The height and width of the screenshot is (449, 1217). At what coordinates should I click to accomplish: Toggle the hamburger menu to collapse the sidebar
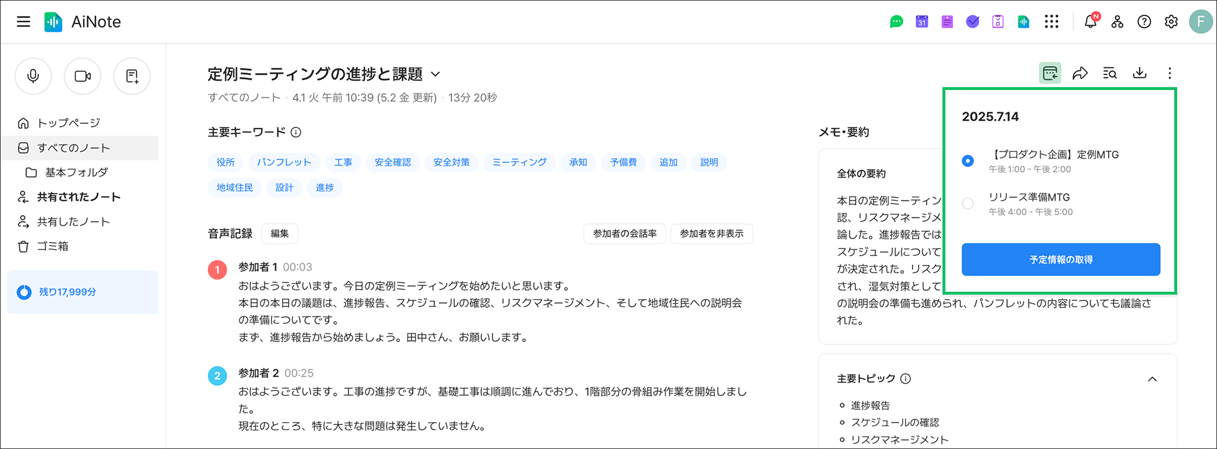click(23, 22)
